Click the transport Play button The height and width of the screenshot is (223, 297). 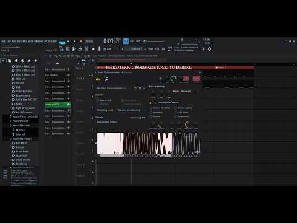[x=68, y=42]
